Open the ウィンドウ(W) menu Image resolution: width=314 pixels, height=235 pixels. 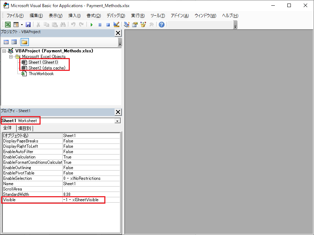coord(205,16)
